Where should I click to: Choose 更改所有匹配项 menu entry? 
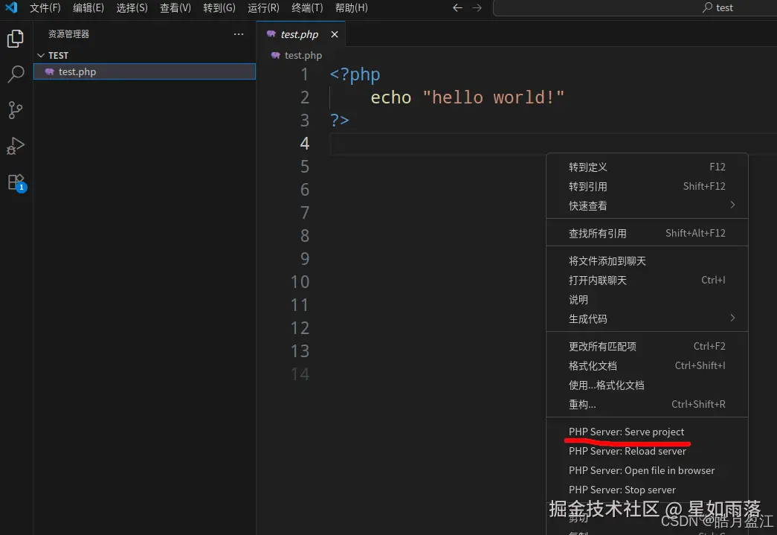(x=647, y=346)
